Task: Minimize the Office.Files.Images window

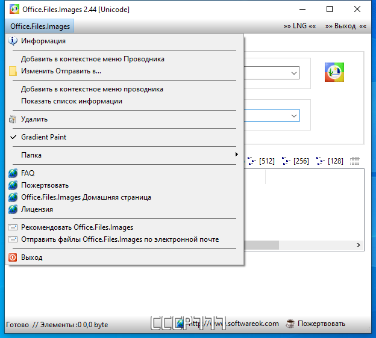Action: pyautogui.click(x=302, y=9)
